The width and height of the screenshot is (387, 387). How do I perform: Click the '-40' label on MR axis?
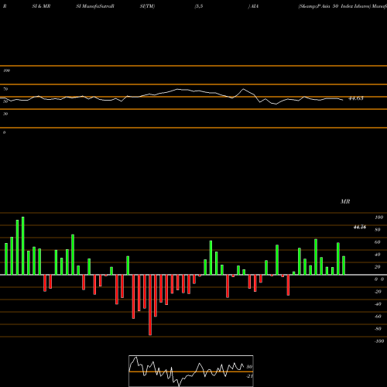pos(378,304)
